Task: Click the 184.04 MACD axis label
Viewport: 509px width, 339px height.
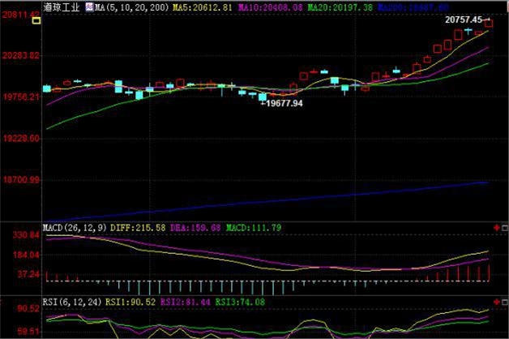Action: (26, 255)
